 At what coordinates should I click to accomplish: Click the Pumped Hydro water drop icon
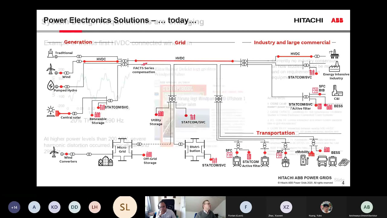[x=50, y=85]
